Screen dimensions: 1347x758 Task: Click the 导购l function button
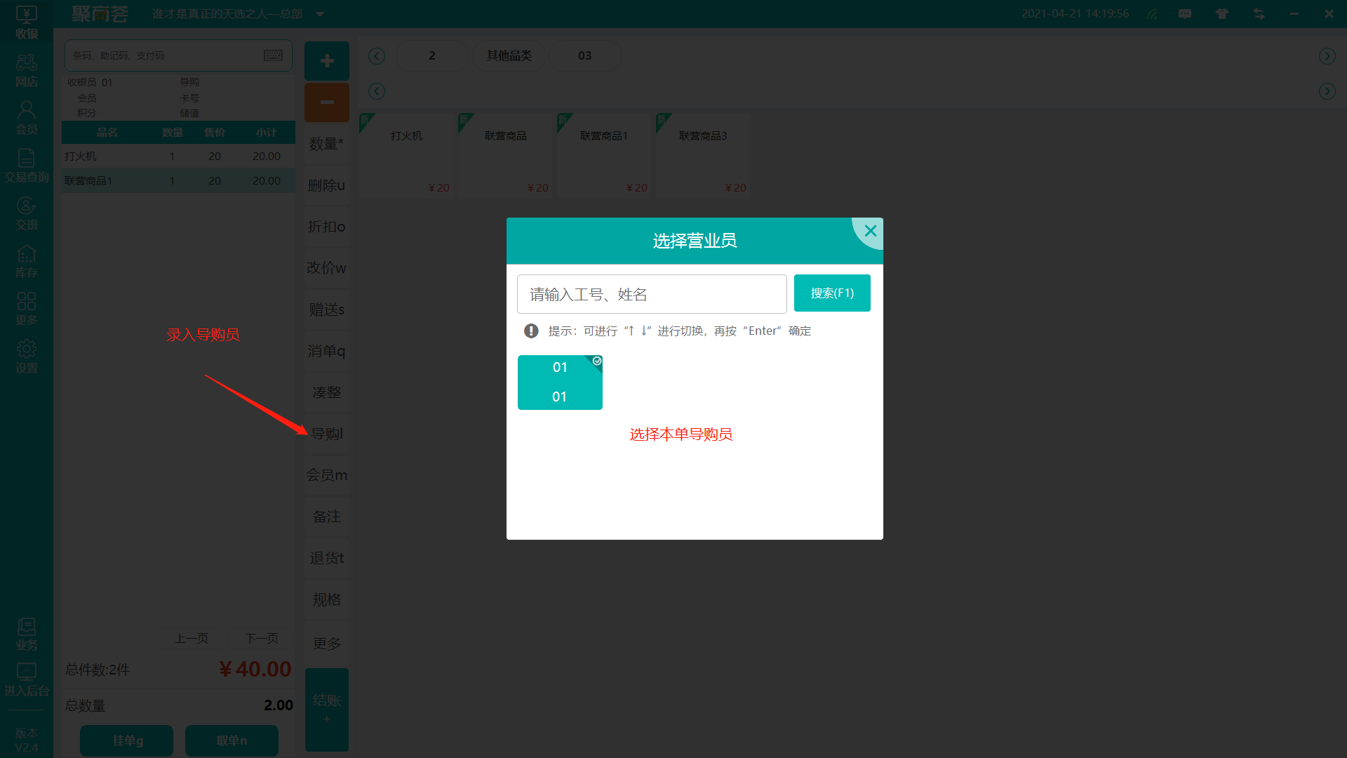[x=327, y=434]
